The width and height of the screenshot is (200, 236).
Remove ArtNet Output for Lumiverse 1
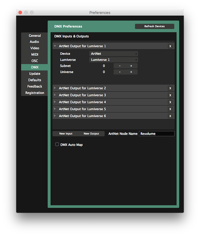point(170,46)
